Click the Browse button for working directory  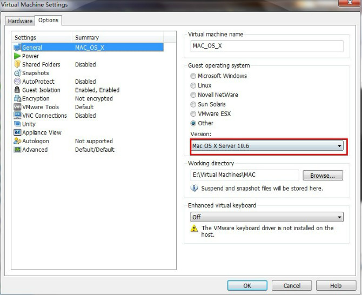[x=323, y=176]
